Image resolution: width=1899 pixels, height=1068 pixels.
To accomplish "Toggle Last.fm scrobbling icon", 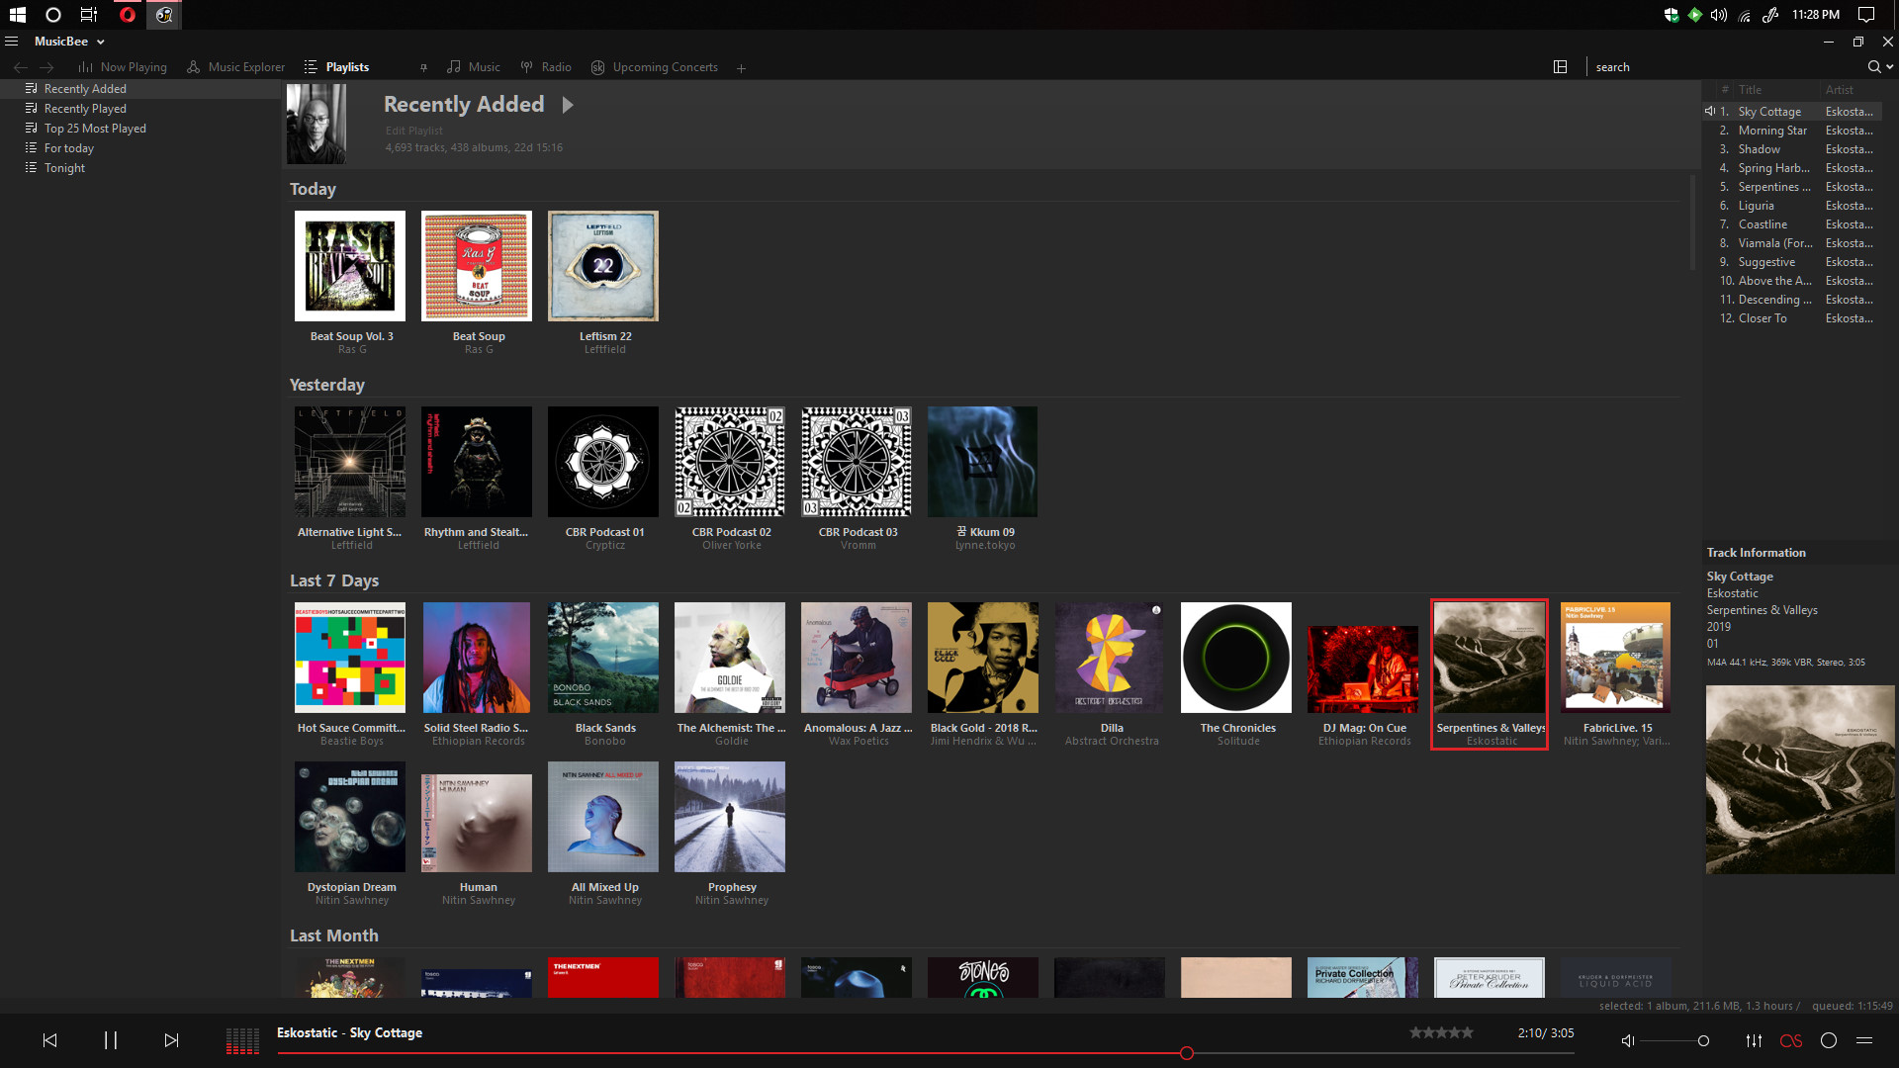I will [1791, 1040].
